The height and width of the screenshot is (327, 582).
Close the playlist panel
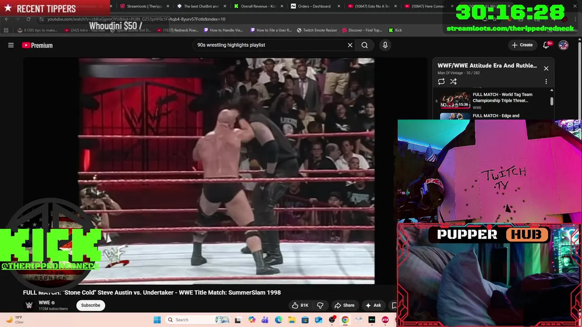coord(546,69)
